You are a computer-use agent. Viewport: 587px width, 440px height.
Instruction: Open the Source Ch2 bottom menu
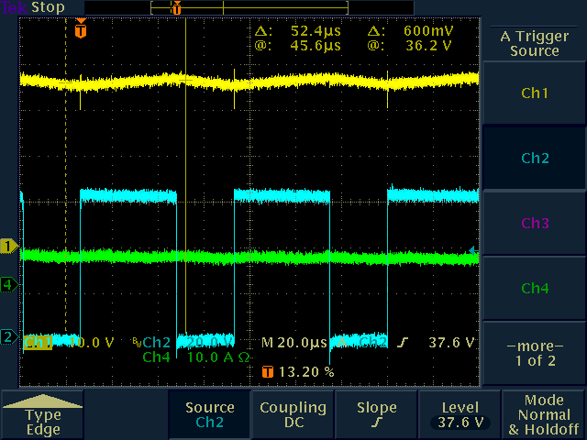coord(209,414)
